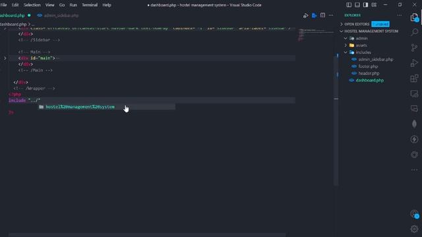Click the Wrapper comment line

click(34, 88)
